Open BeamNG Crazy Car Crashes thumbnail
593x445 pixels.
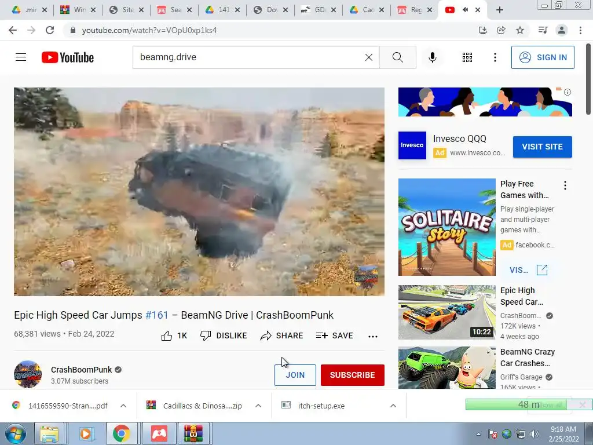pos(446,368)
